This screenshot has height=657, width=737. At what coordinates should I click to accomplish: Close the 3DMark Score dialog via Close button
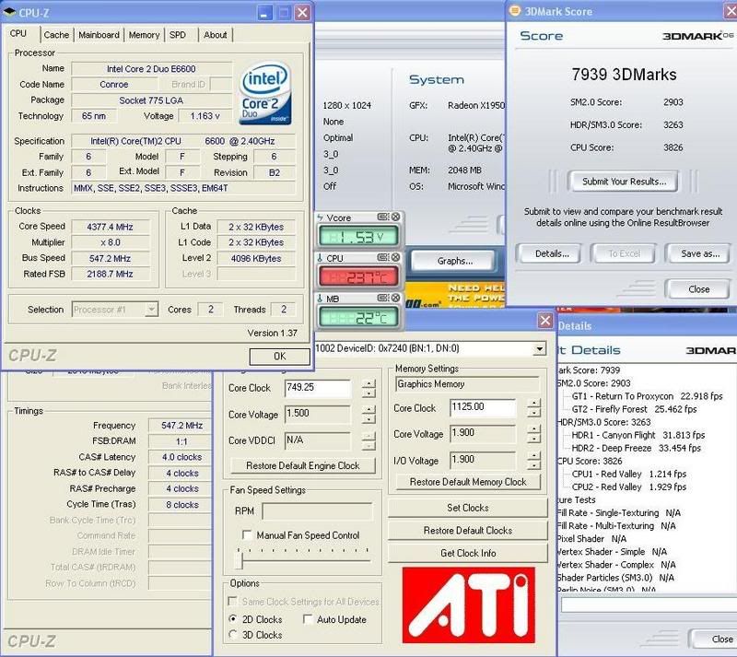tap(699, 289)
